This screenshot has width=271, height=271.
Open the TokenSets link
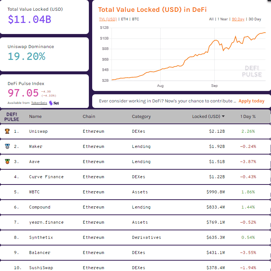(x=39, y=103)
